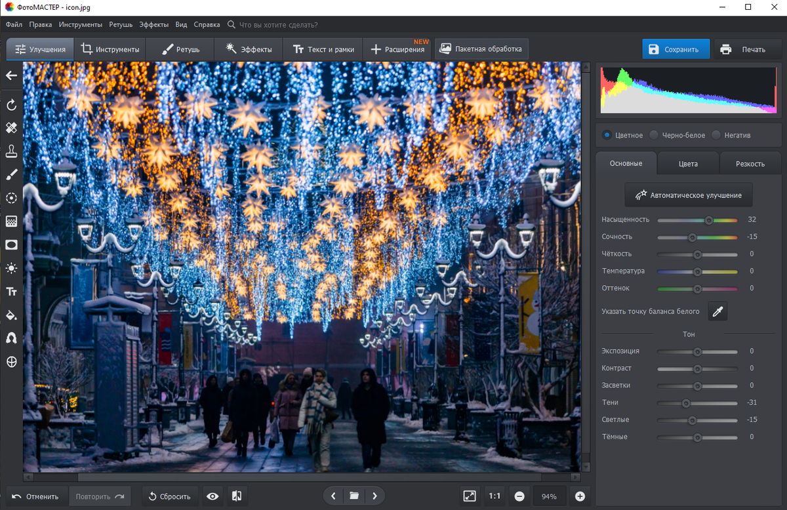
Task: Enable the Негатив color mode
Action: coord(716,135)
